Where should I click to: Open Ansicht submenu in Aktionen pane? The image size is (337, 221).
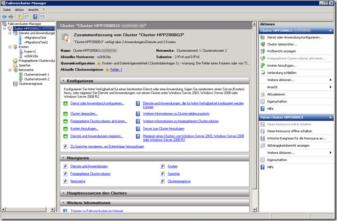[x=296, y=87]
